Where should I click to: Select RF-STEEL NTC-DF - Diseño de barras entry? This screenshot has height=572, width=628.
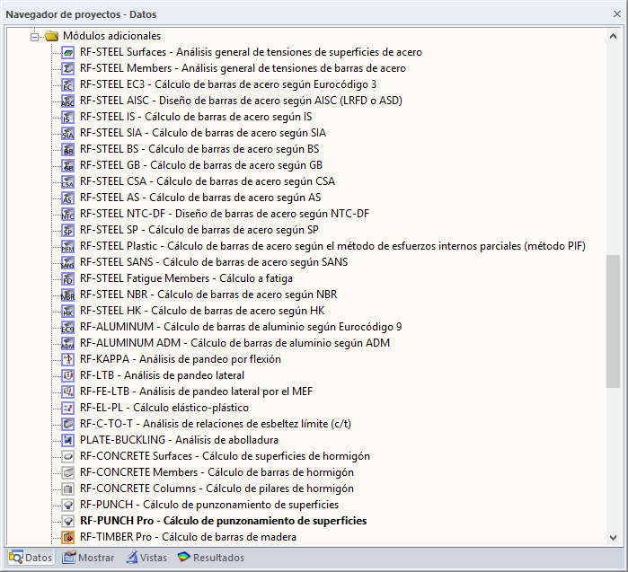(x=225, y=214)
